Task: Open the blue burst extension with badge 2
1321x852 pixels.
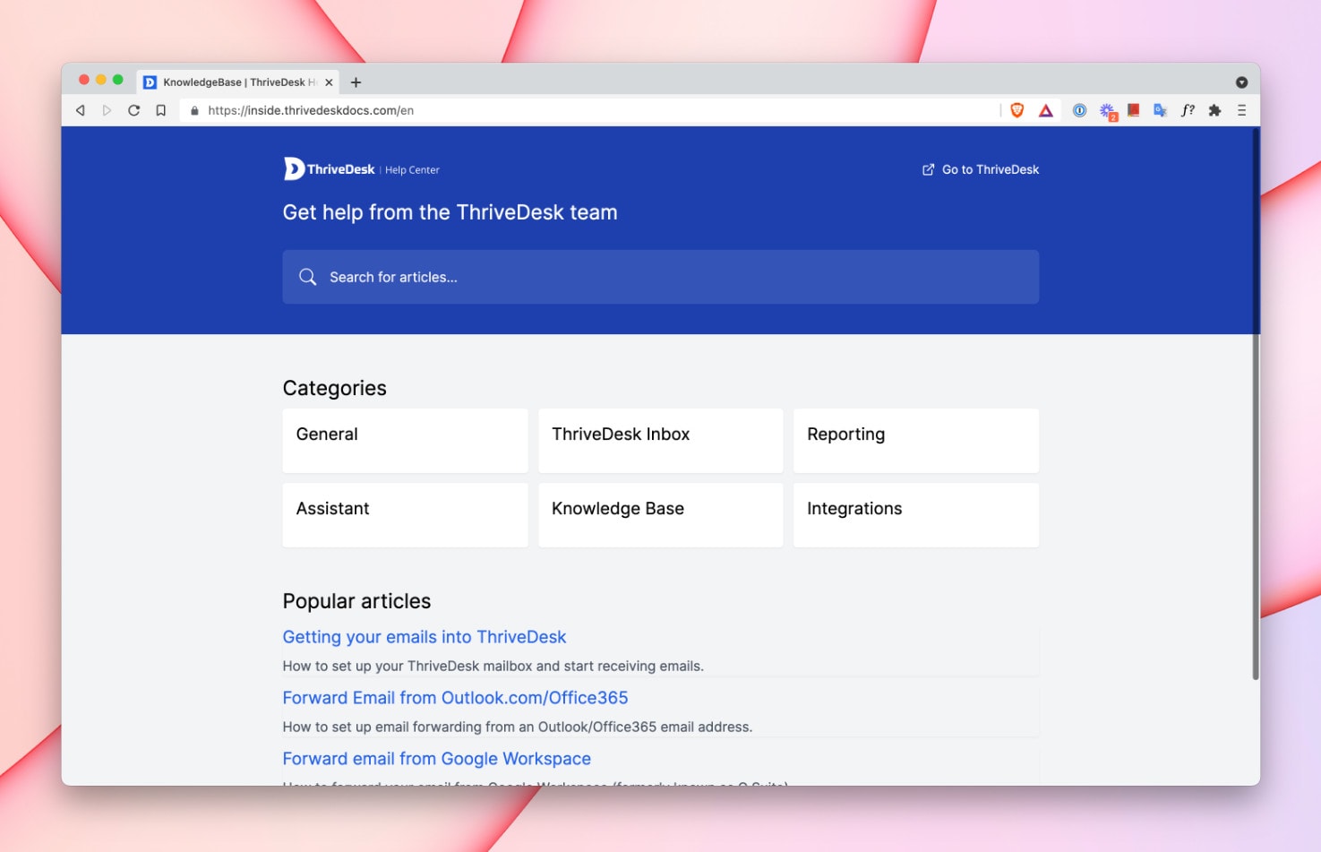Action: (x=1108, y=111)
